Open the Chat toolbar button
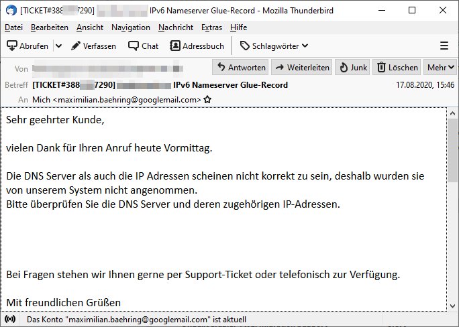This screenshot has height=327, width=459. coord(144,46)
